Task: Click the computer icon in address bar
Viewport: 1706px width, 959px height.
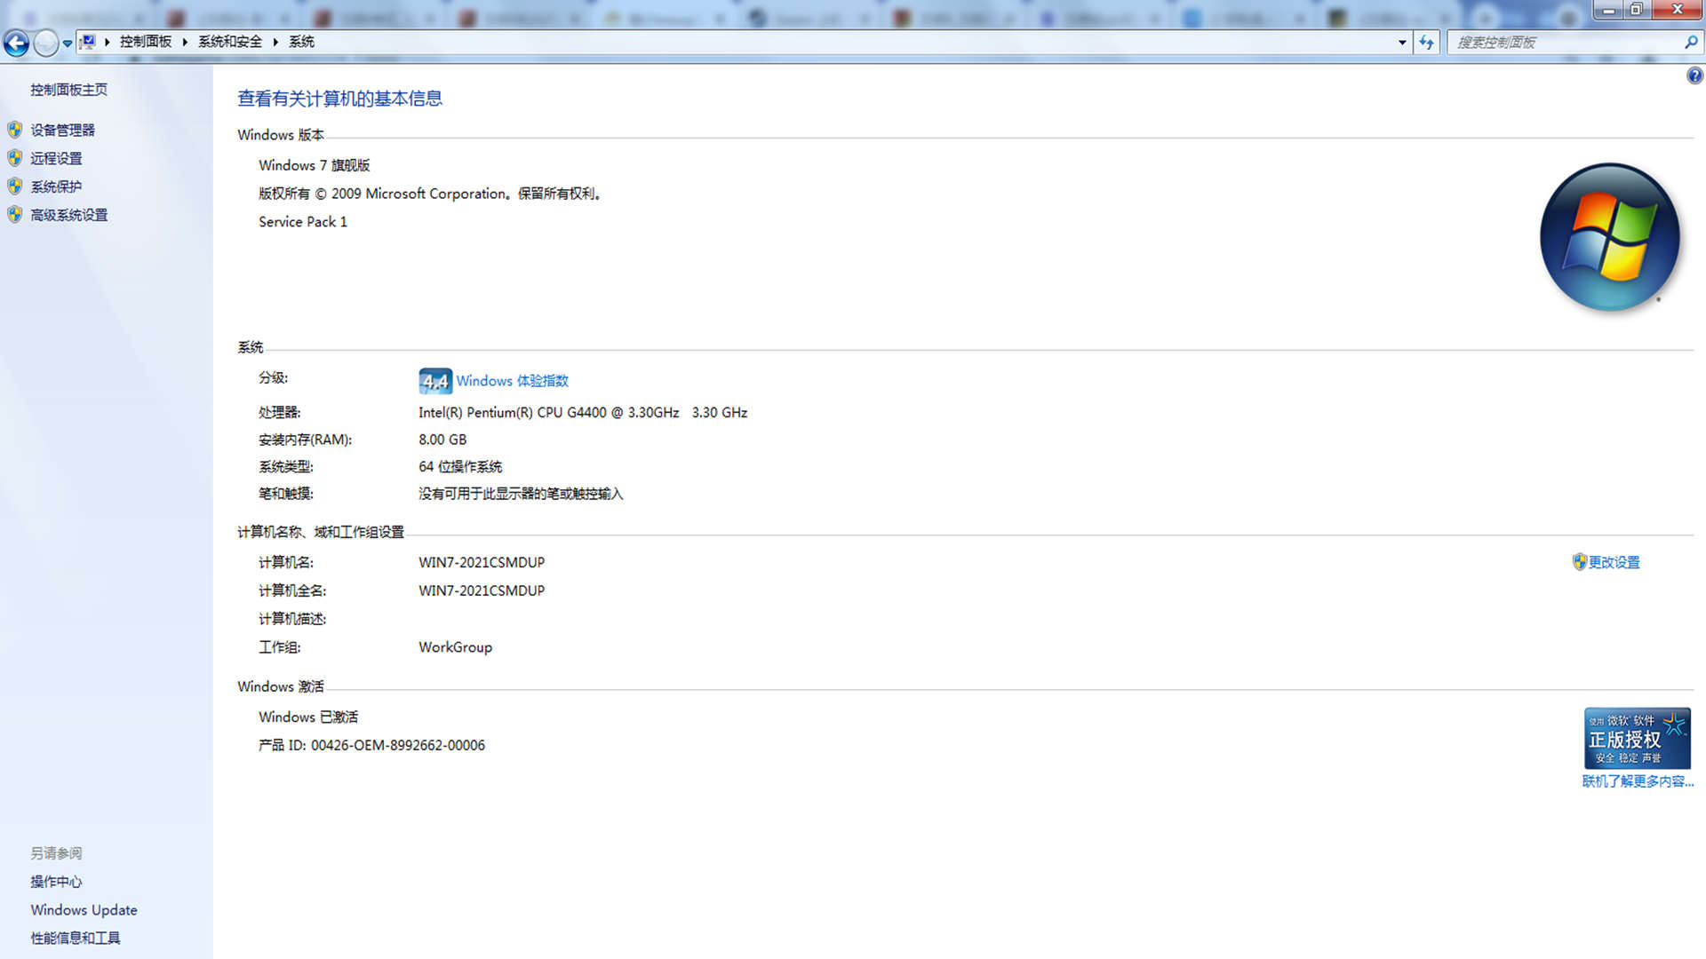Action: tap(88, 42)
